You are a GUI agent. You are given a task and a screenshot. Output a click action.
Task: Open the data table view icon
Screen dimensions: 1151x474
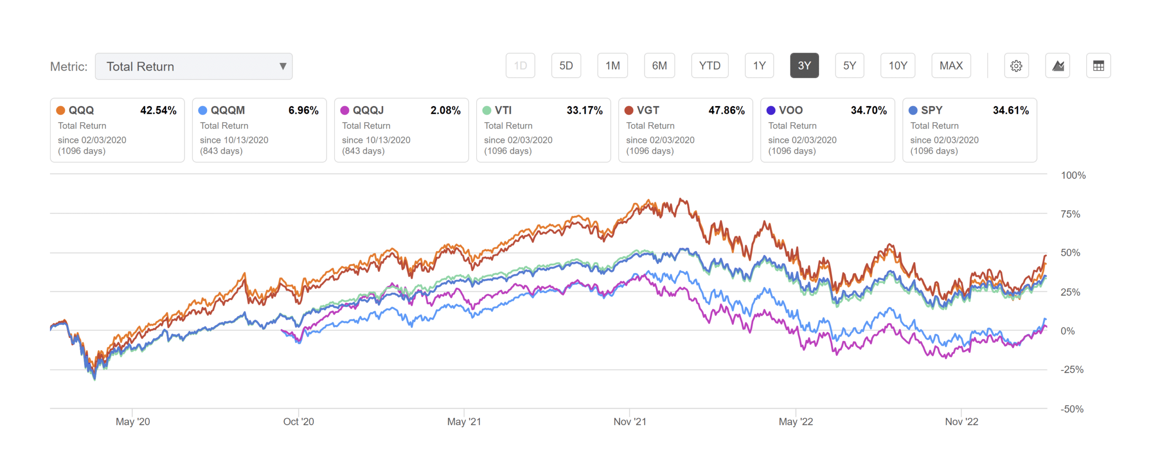[x=1098, y=66]
